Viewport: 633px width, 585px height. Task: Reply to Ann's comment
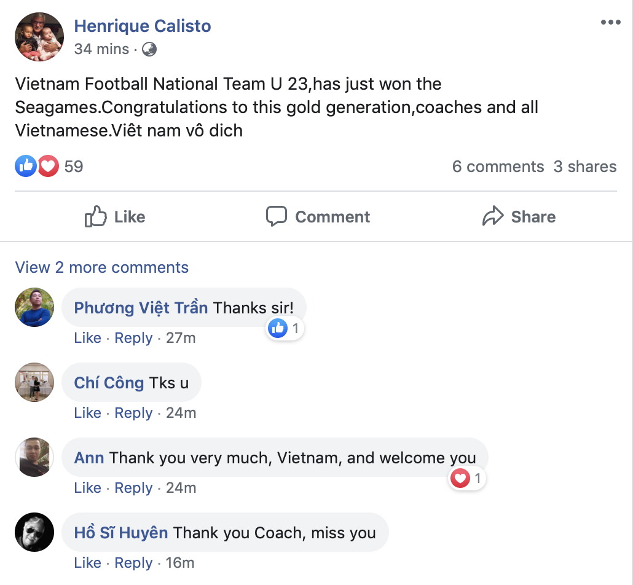click(x=133, y=488)
